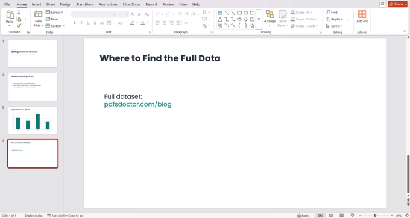Cut selection with the scissors icon

pos(19,13)
